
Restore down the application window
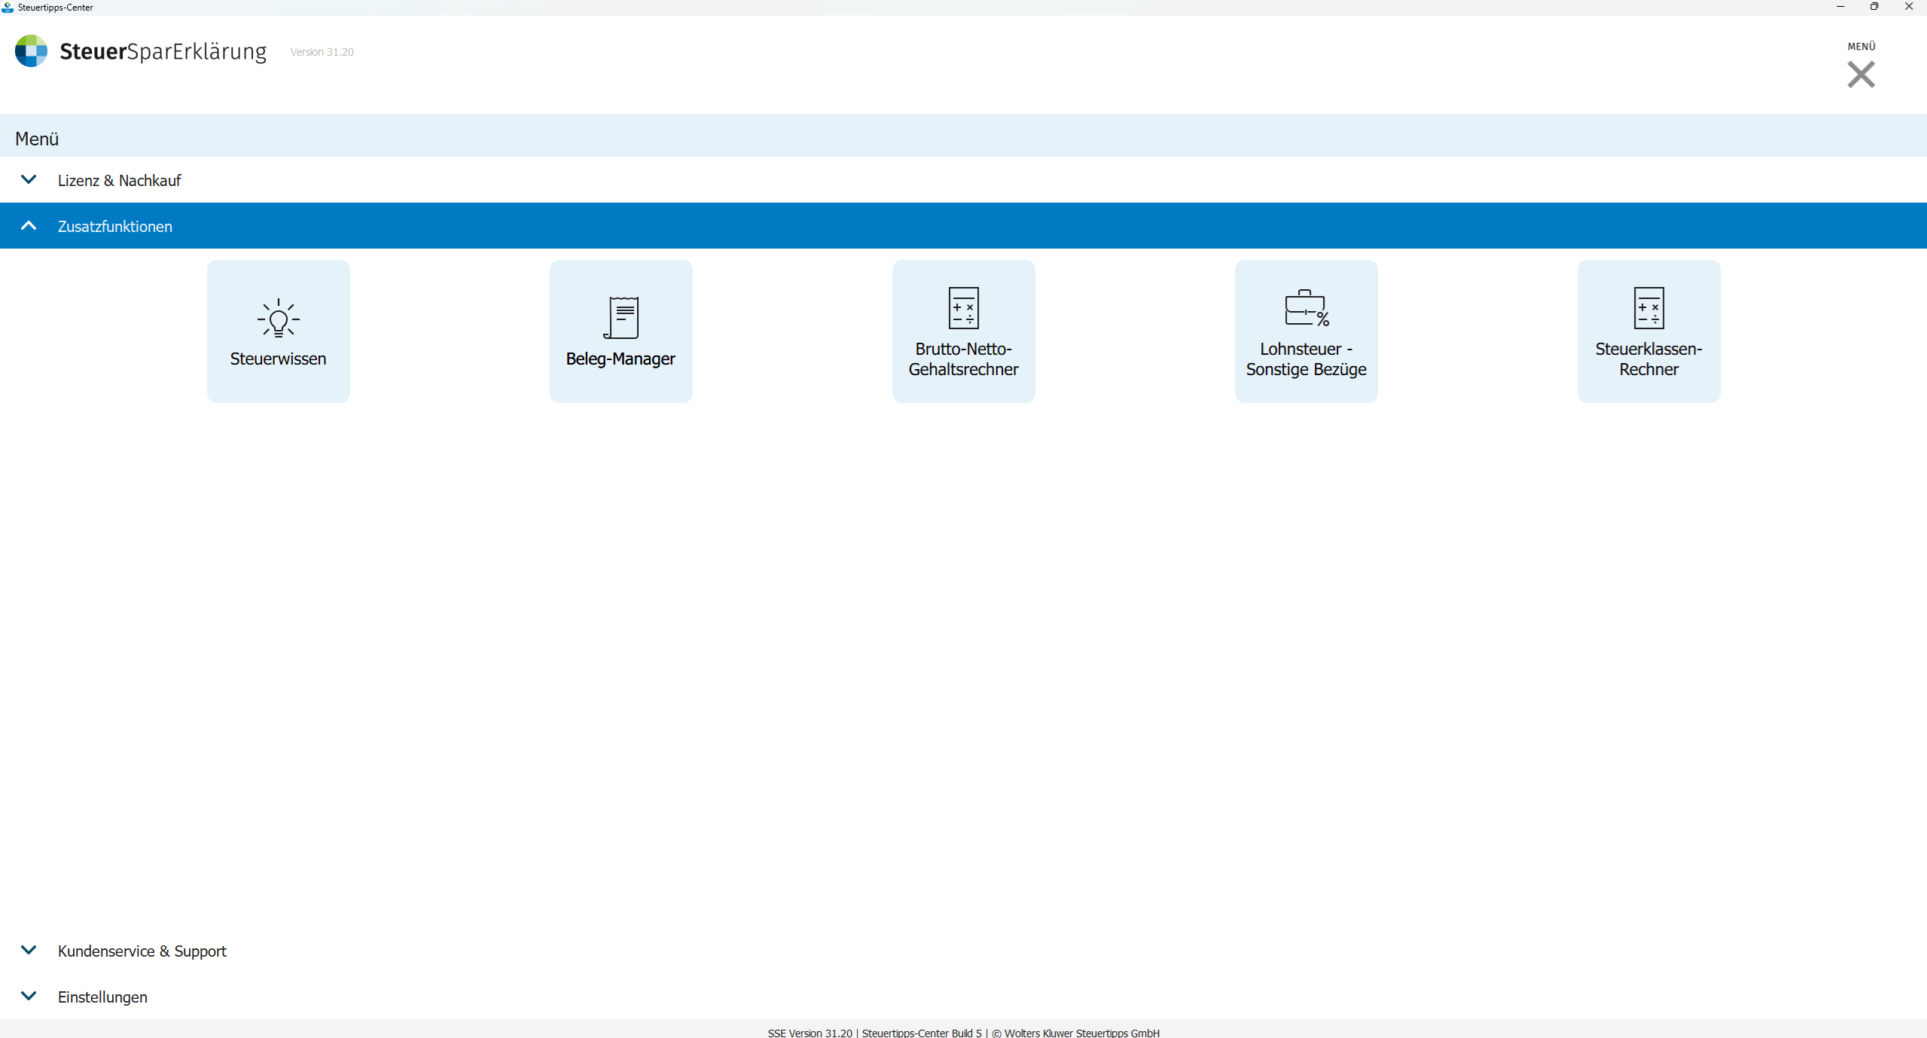point(1874,7)
